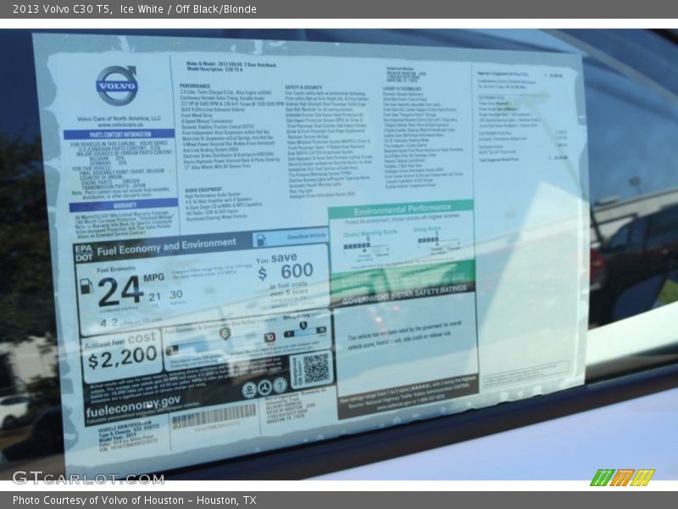The width and height of the screenshot is (678, 509).
Task: Click the 'Fuel Economy and Environment' title
Action: pos(166,247)
